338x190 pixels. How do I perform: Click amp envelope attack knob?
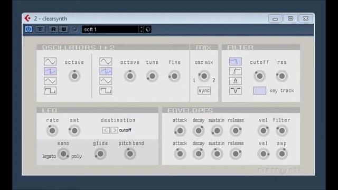(x=180, y=154)
